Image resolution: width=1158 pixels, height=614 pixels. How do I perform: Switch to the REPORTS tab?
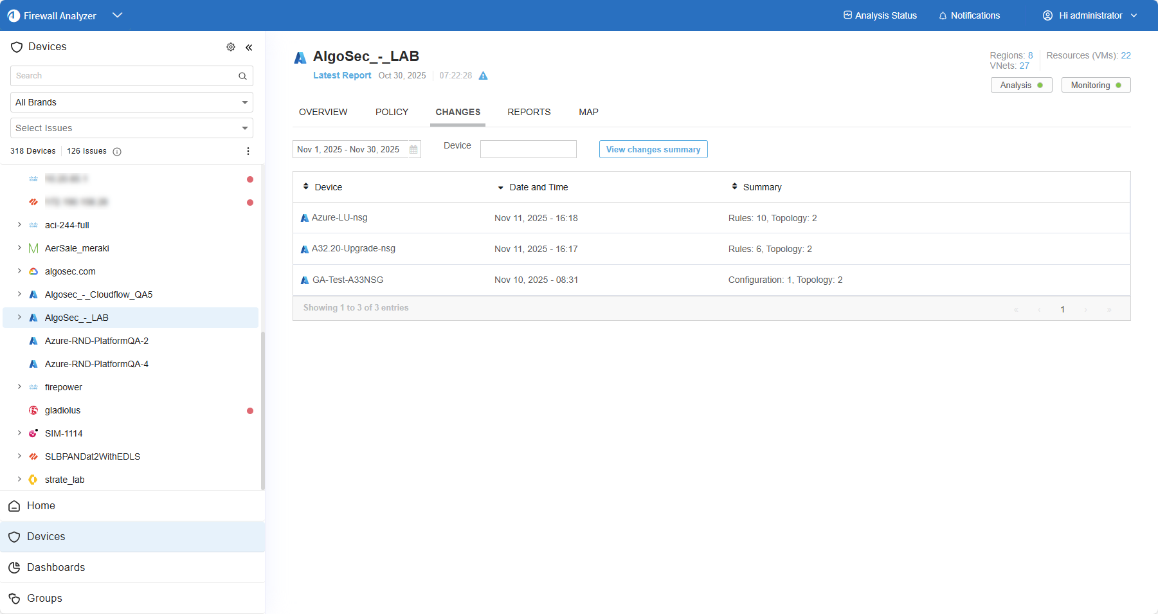529,112
